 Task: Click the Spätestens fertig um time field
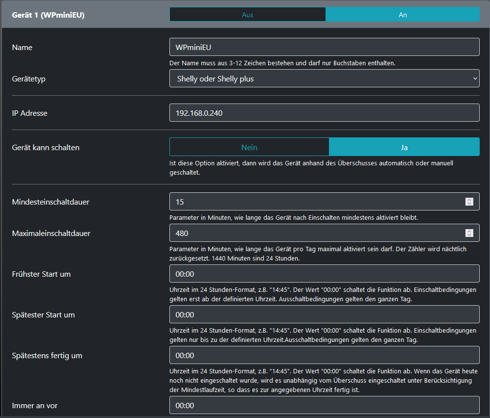(x=324, y=355)
